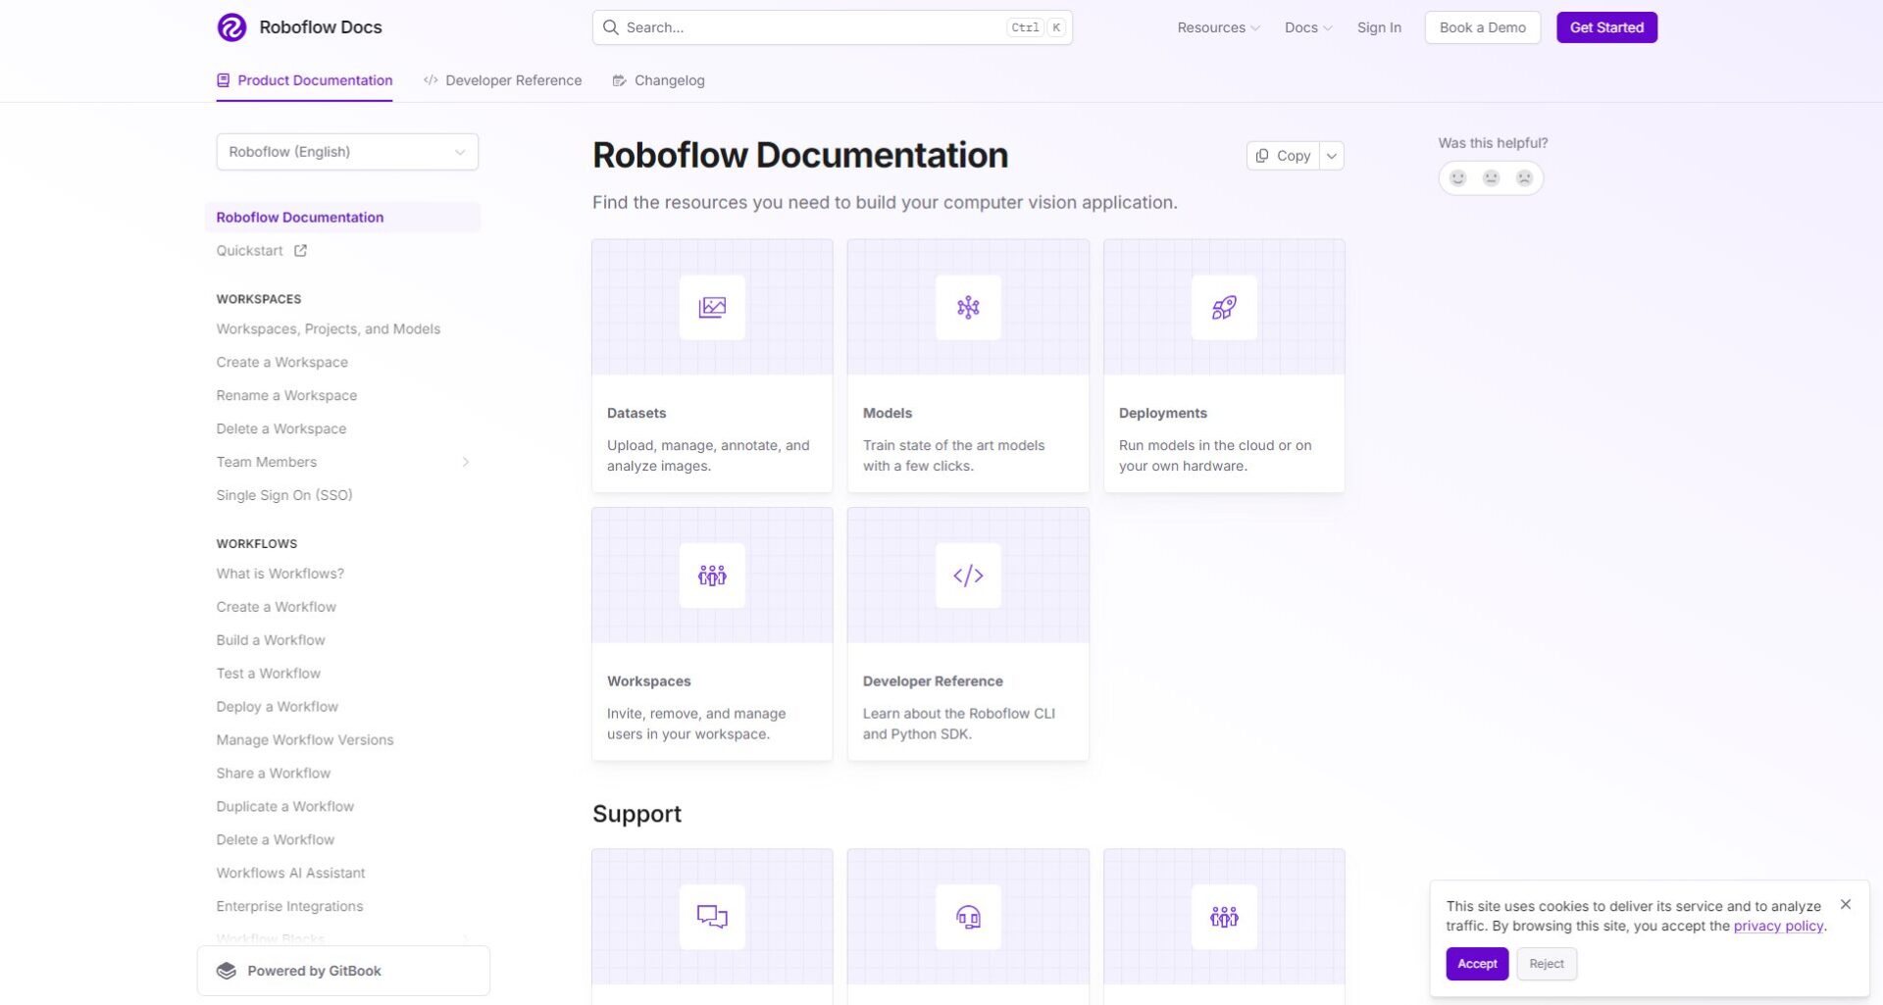
Task: Select the neutral face feedback icon
Action: [1491, 178]
